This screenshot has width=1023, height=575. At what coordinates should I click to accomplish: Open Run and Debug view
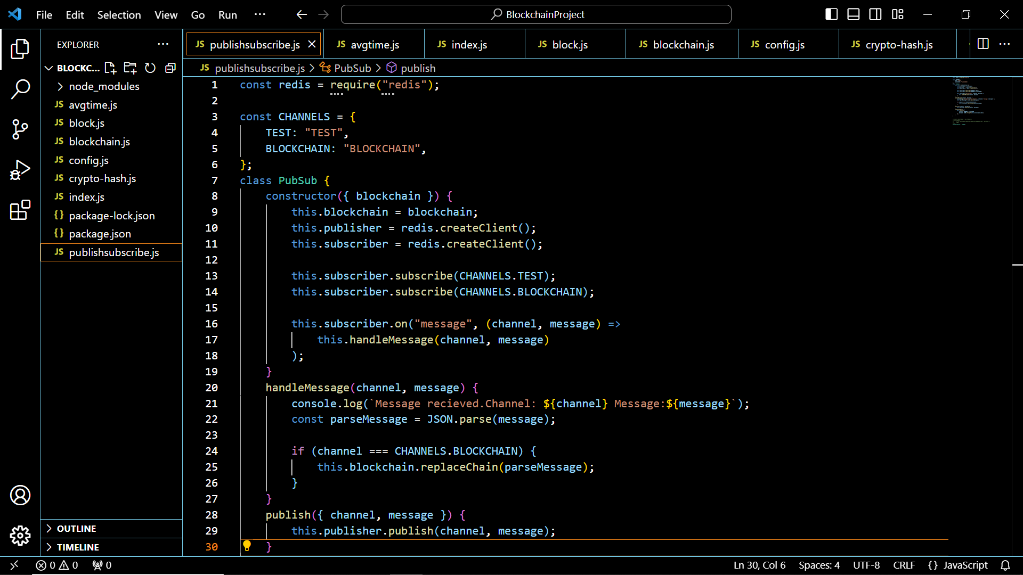[x=20, y=170]
